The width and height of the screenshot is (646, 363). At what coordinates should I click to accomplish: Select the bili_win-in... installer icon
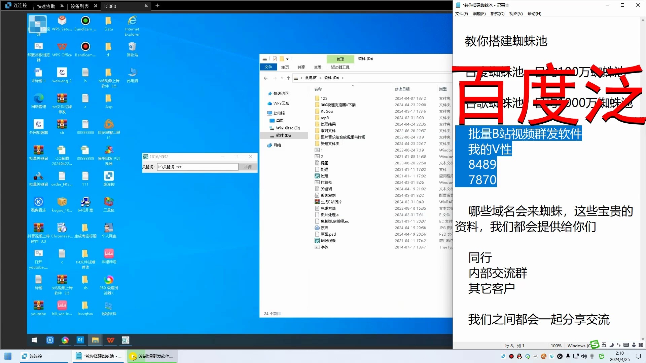coord(62,308)
